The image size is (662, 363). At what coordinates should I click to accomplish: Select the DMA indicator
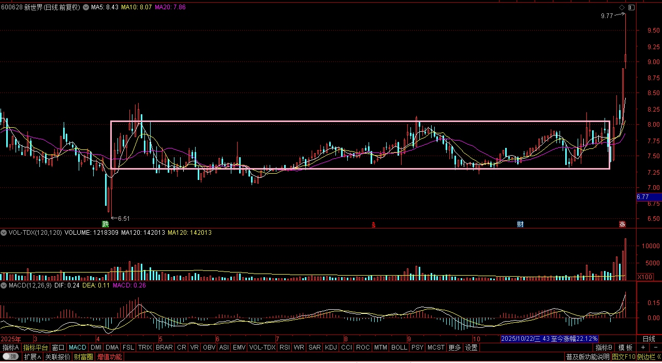click(112, 347)
